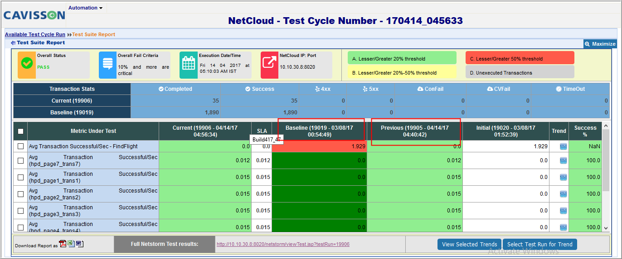Download the report as Word document
The width and height of the screenshot is (622, 259).
pos(79,244)
